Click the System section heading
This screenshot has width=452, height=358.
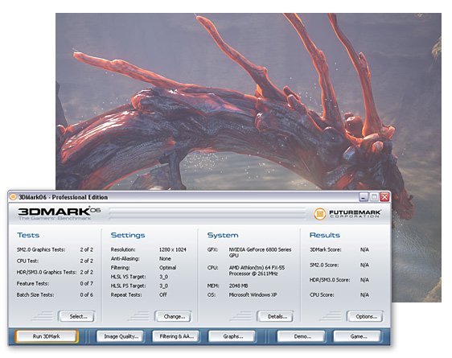(x=223, y=235)
